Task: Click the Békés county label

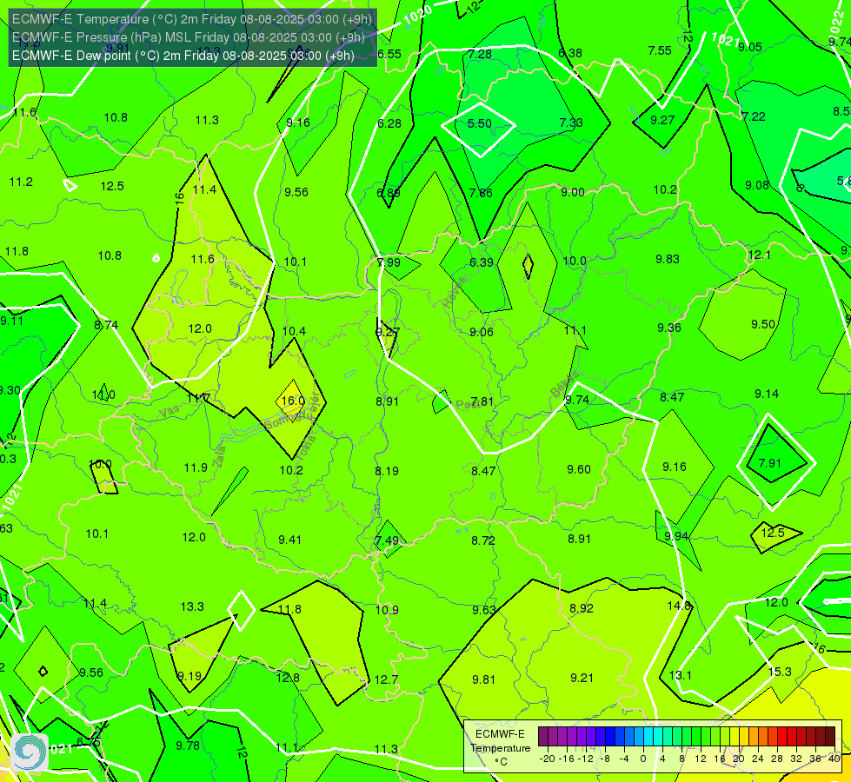Action: (x=564, y=384)
